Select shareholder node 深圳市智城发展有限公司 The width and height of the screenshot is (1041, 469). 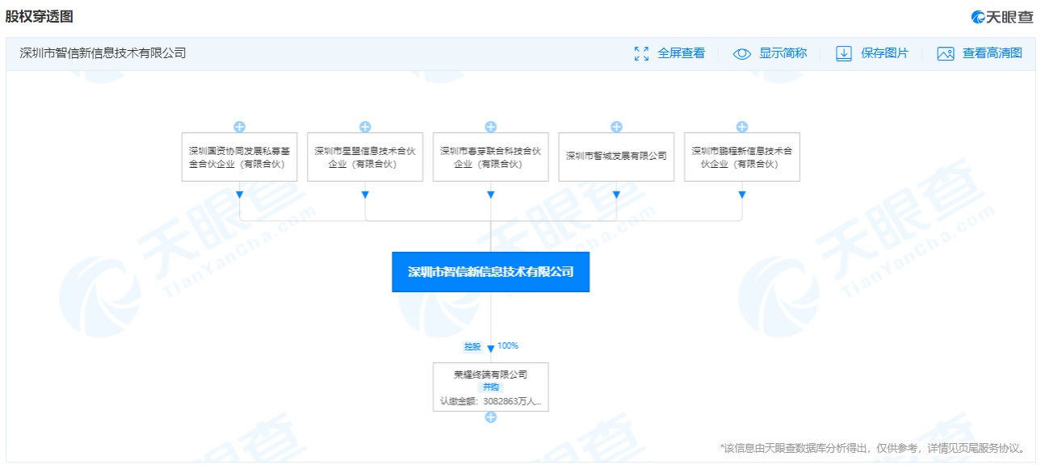tap(616, 157)
